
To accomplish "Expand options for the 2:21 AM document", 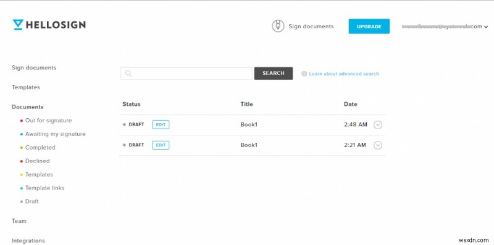I will coord(378,145).
